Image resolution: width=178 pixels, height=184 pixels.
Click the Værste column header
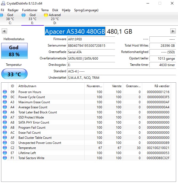point(113,86)
